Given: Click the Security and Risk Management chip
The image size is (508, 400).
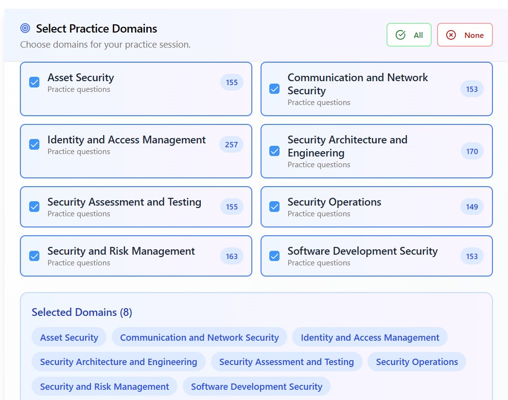Looking at the screenshot, I should coord(105,386).
